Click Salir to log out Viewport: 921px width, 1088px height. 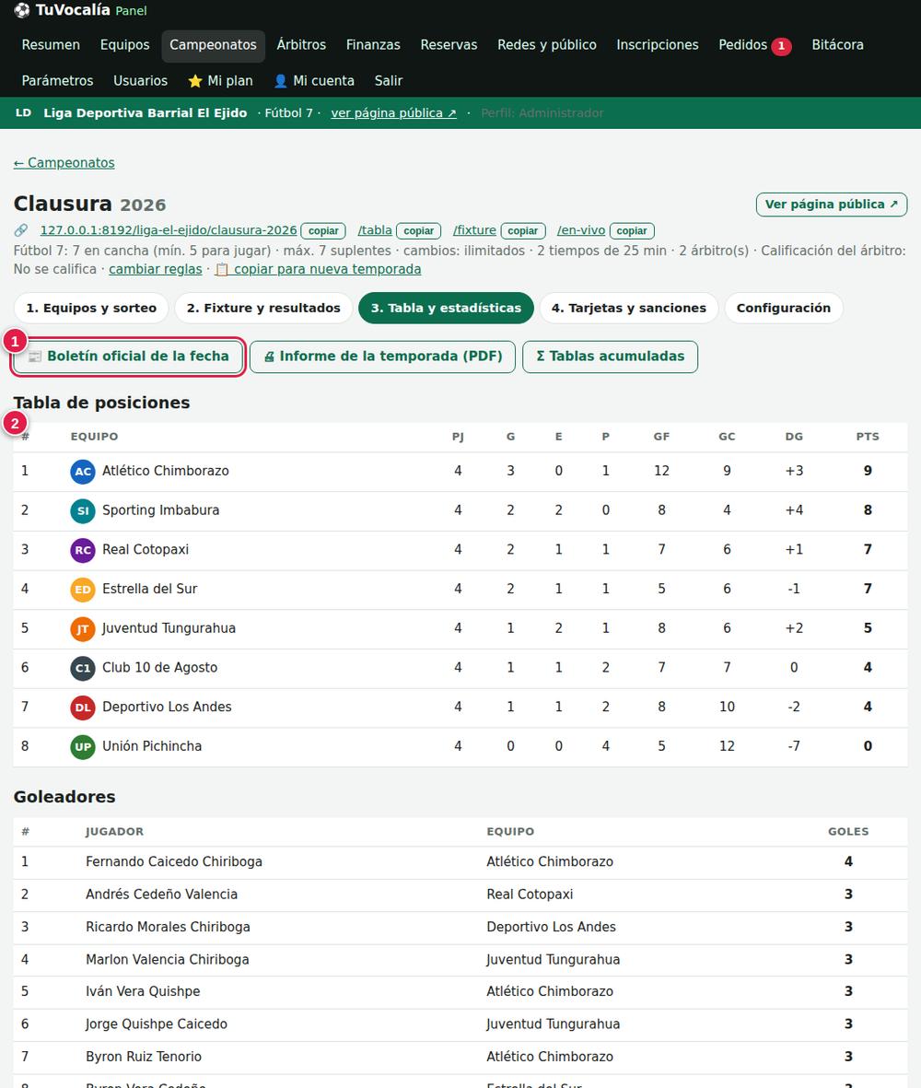click(x=389, y=81)
